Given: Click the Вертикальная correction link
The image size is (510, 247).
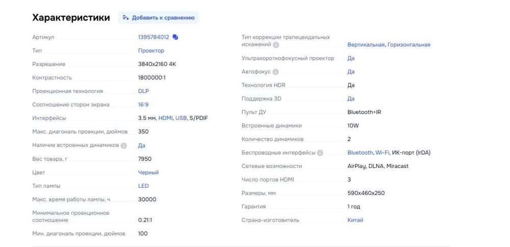Looking at the screenshot, I should point(366,44).
